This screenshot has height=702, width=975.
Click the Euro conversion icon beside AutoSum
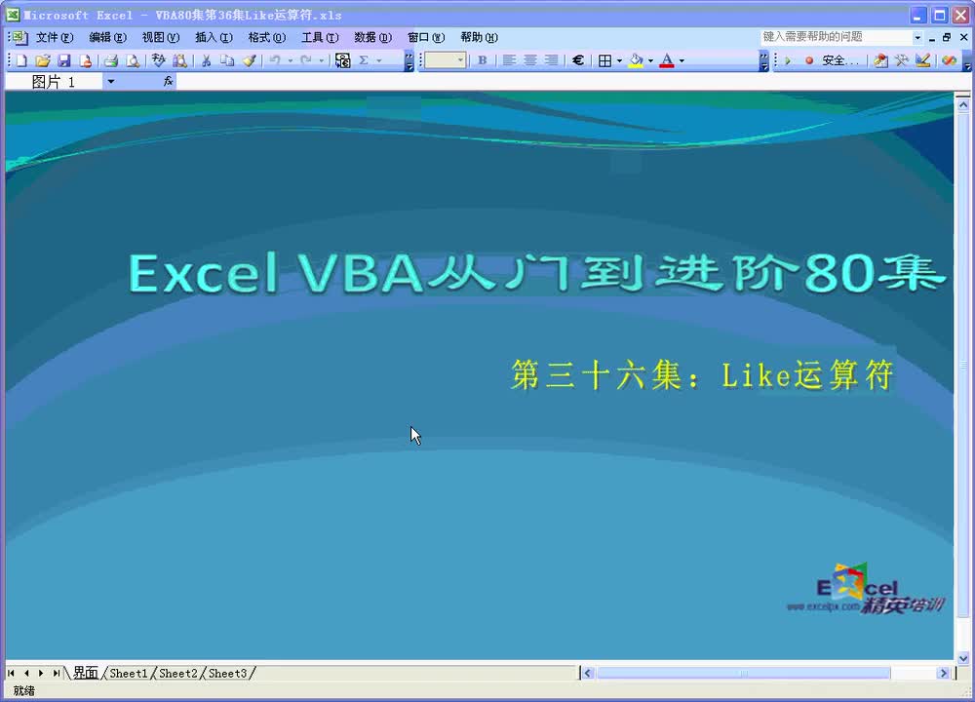(342, 60)
